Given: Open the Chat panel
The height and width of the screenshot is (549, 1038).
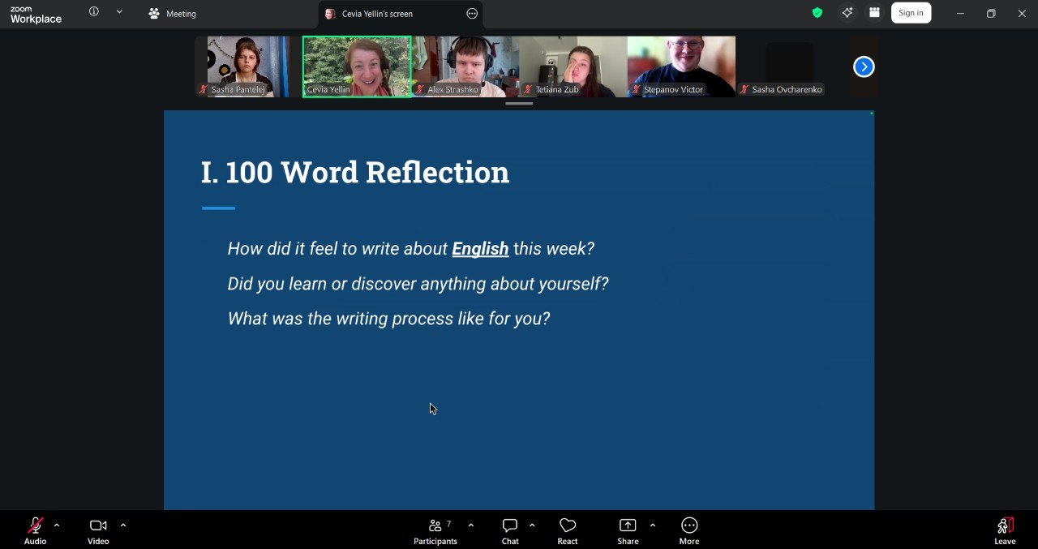Looking at the screenshot, I should click(x=510, y=530).
